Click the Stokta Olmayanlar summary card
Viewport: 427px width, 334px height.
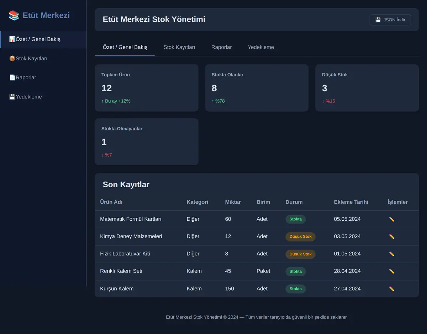tap(146, 142)
